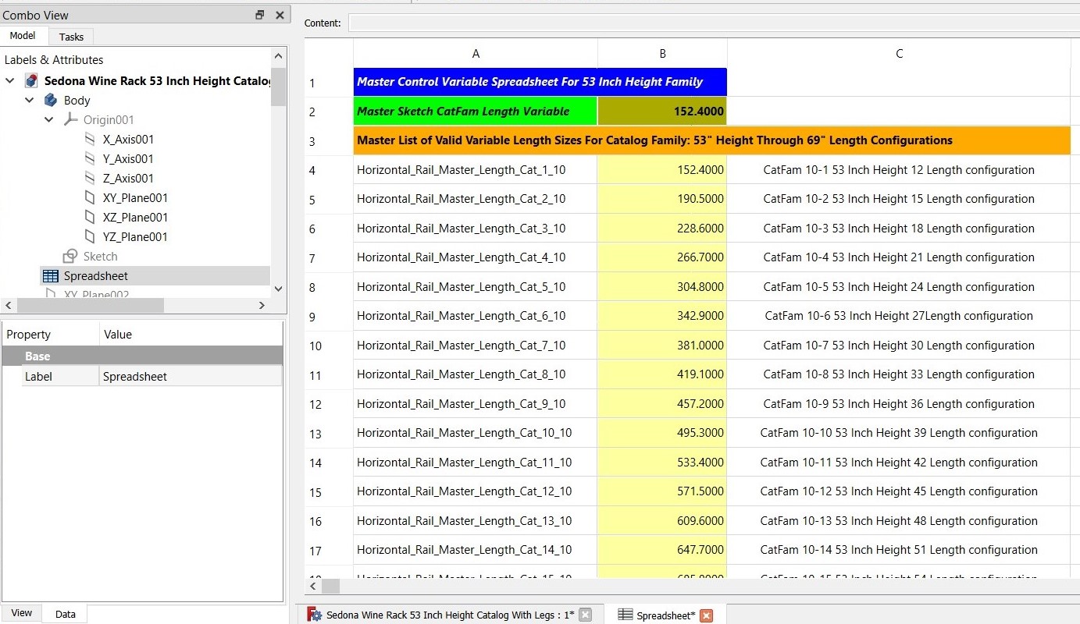Click tree panel scroll up arrow
Viewport: 1080px width, 624px height.
[x=279, y=55]
